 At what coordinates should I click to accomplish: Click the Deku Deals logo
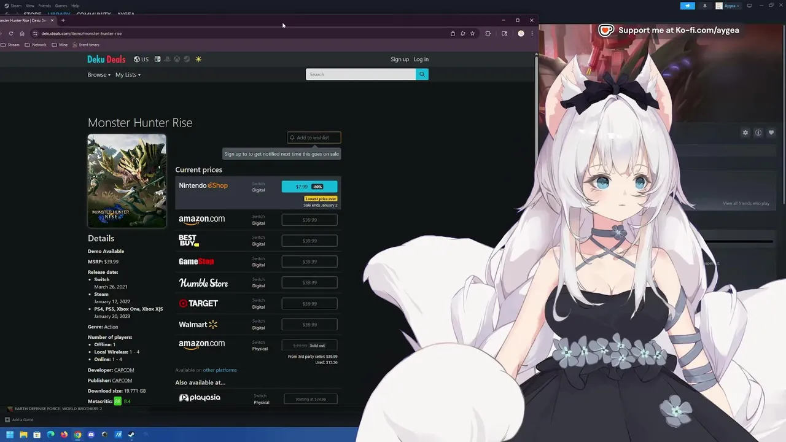[106, 60]
